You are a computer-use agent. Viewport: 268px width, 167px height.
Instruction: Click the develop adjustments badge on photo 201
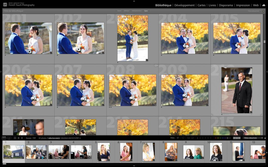pyautogui.click(x=51, y=53)
